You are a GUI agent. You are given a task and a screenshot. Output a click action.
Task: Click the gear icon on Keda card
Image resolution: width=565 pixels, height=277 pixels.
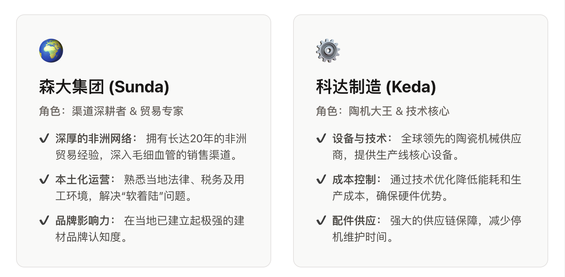328,51
